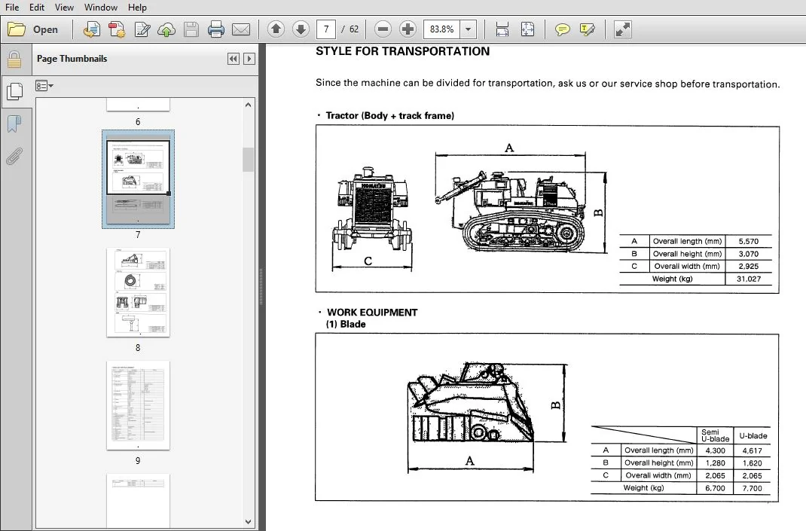
Task: Click the thumbnail scrollbar down arrow
Action: (x=249, y=521)
